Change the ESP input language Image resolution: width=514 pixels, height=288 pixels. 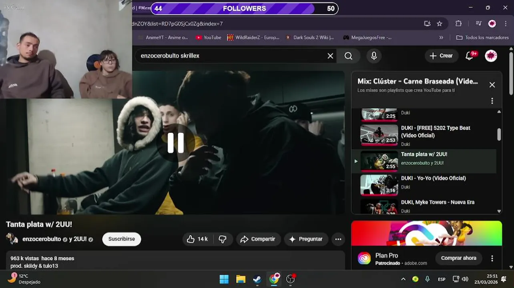coord(442,279)
